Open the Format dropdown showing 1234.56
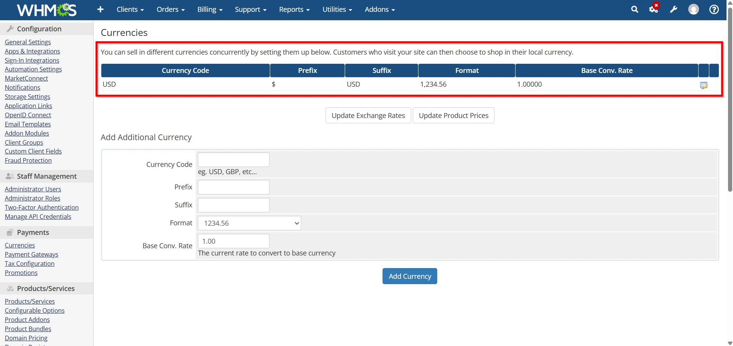The width and height of the screenshot is (733, 346). (250, 223)
